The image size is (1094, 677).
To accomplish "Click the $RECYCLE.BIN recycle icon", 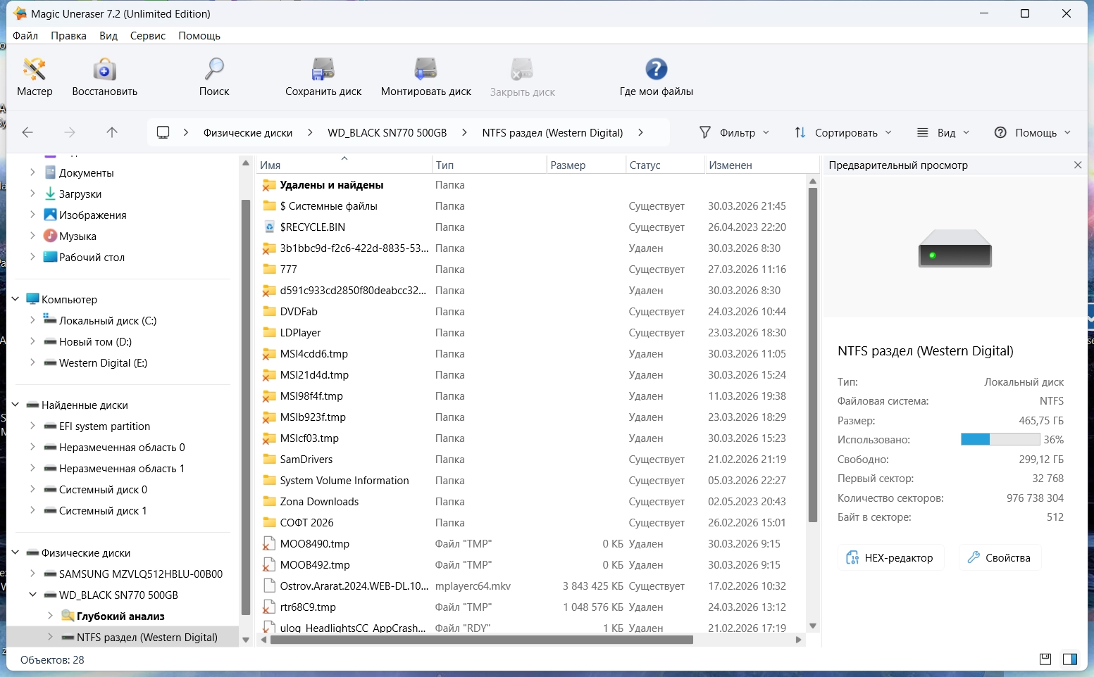I will 269,227.
